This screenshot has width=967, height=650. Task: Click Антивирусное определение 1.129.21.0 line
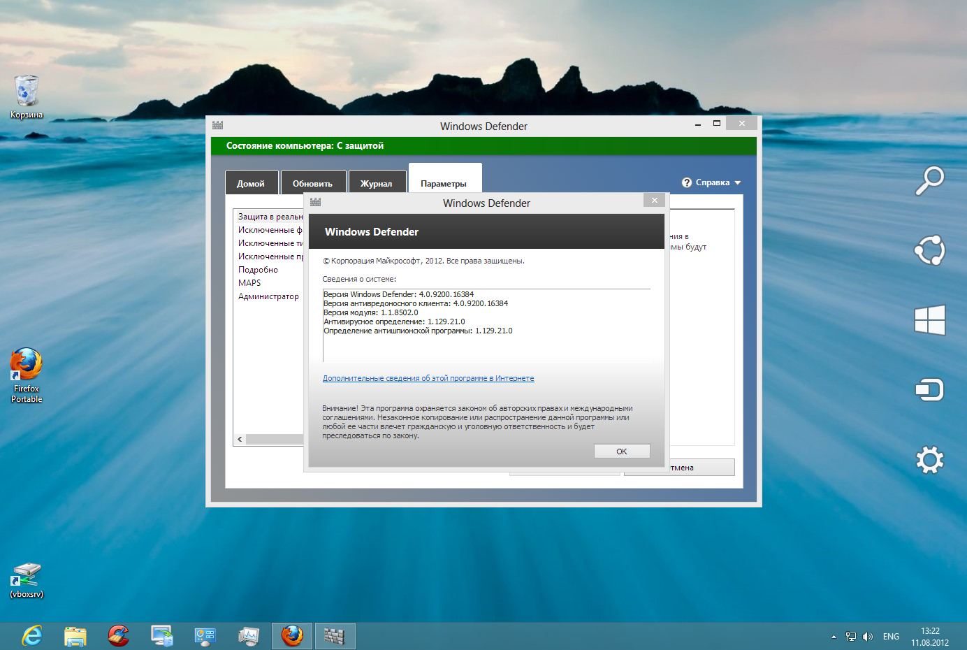(394, 322)
